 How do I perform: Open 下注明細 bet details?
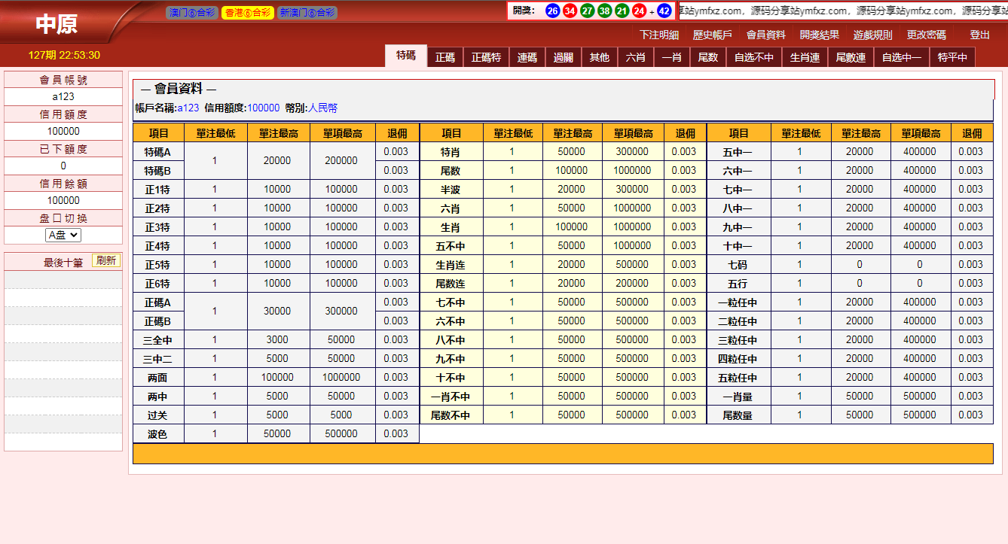pyautogui.click(x=659, y=35)
